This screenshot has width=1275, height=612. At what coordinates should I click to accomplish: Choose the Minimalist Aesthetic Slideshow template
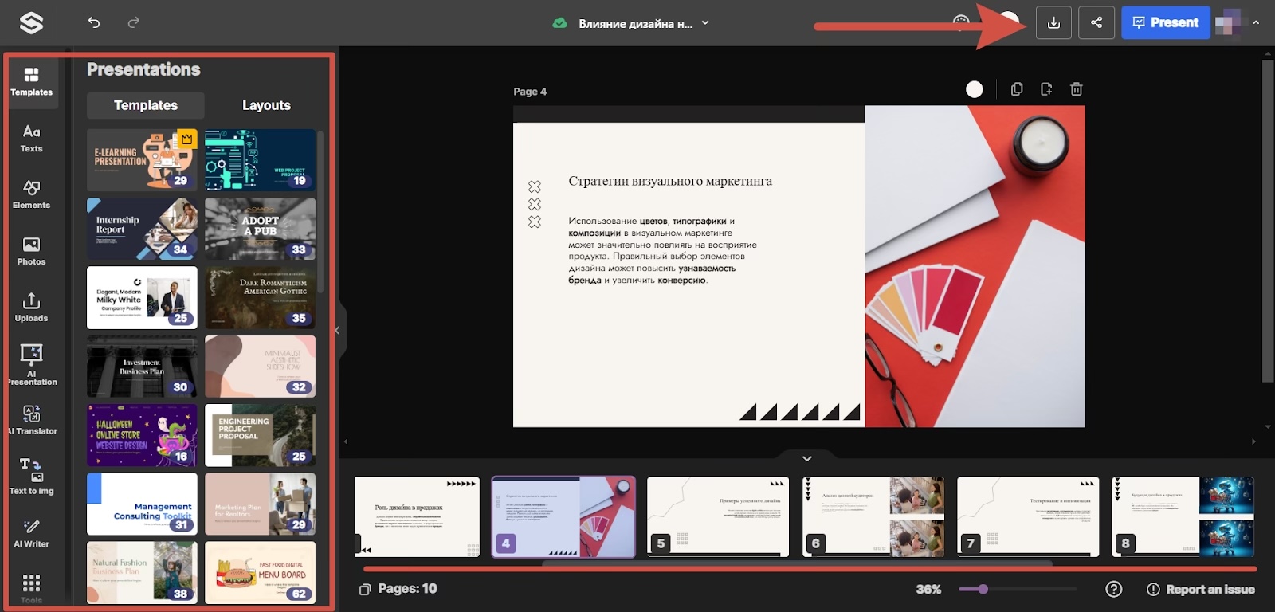click(261, 367)
